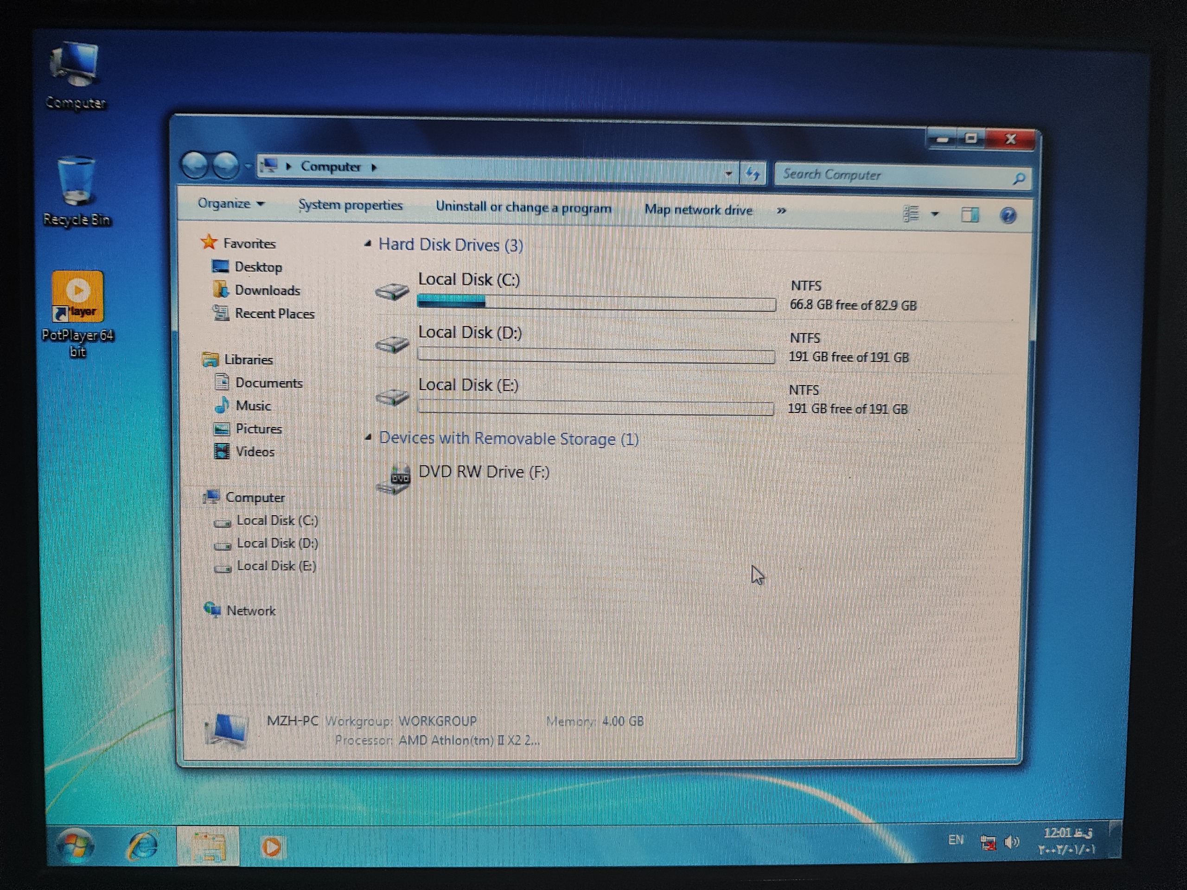The height and width of the screenshot is (890, 1187).
Task: Select the Local Disk (D:) drive icon
Action: click(392, 343)
